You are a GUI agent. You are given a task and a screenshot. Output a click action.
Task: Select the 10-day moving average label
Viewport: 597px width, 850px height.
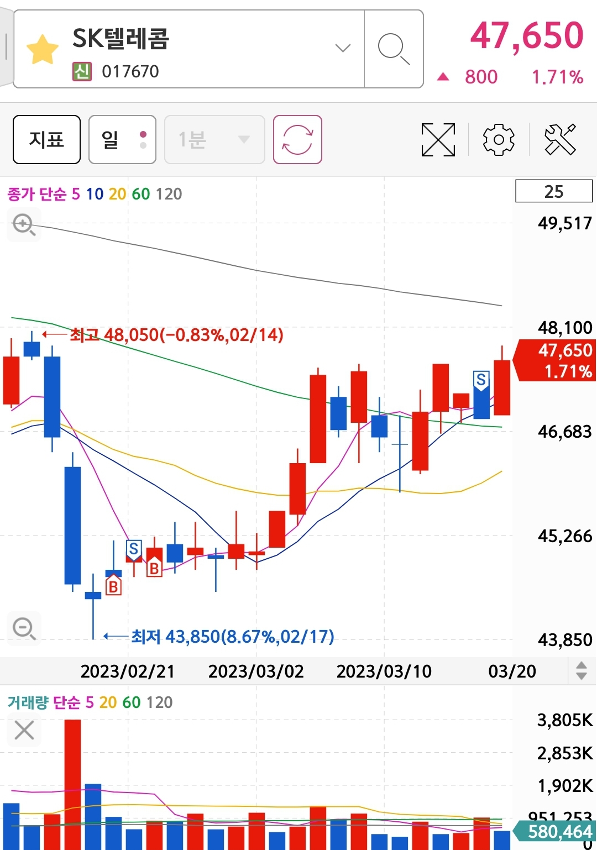tap(95, 194)
